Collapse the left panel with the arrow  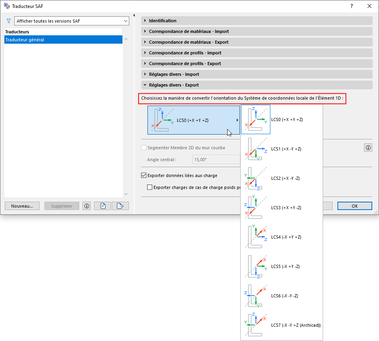point(134,15)
